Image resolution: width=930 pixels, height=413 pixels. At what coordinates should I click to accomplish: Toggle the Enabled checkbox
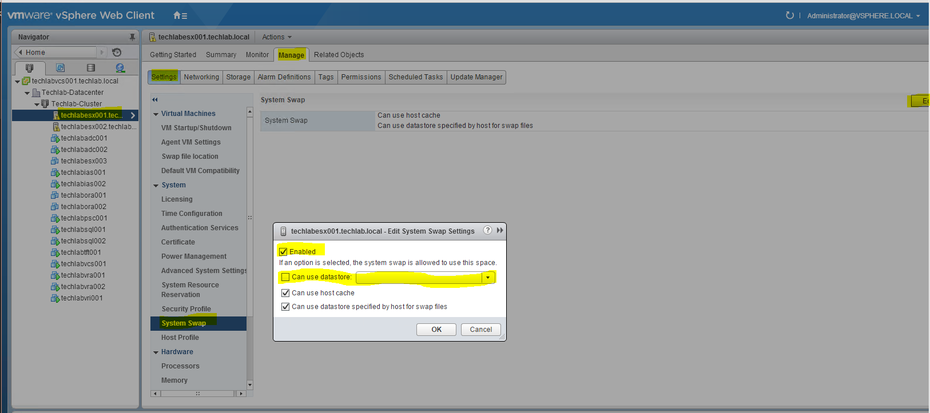click(283, 252)
